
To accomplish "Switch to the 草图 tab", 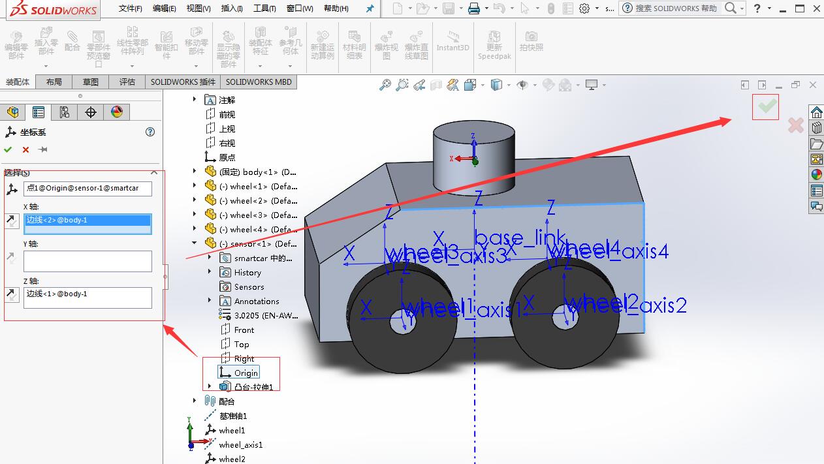I will click(x=91, y=82).
